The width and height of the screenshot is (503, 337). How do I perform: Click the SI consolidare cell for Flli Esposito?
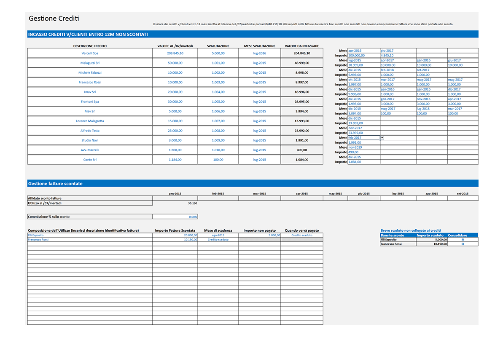pyautogui.click(x=463, y=240)
